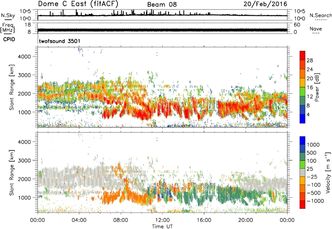
Task: Click the 3000 slant-range tick on the velocity panel
Action: [x=24, y=160]
